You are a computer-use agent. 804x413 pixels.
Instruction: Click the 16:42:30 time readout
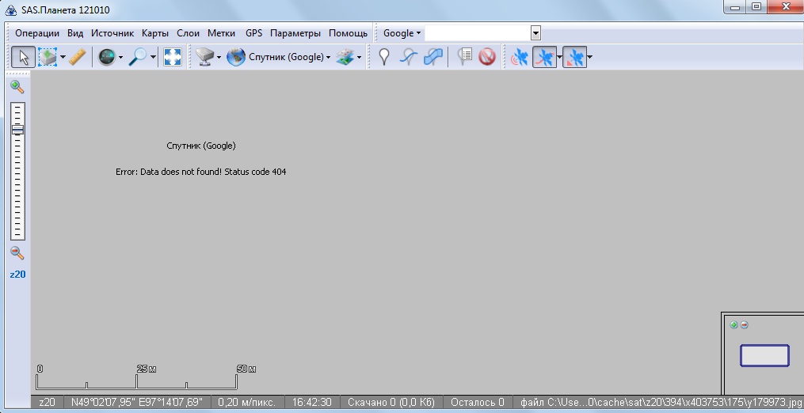coord(312,402)
